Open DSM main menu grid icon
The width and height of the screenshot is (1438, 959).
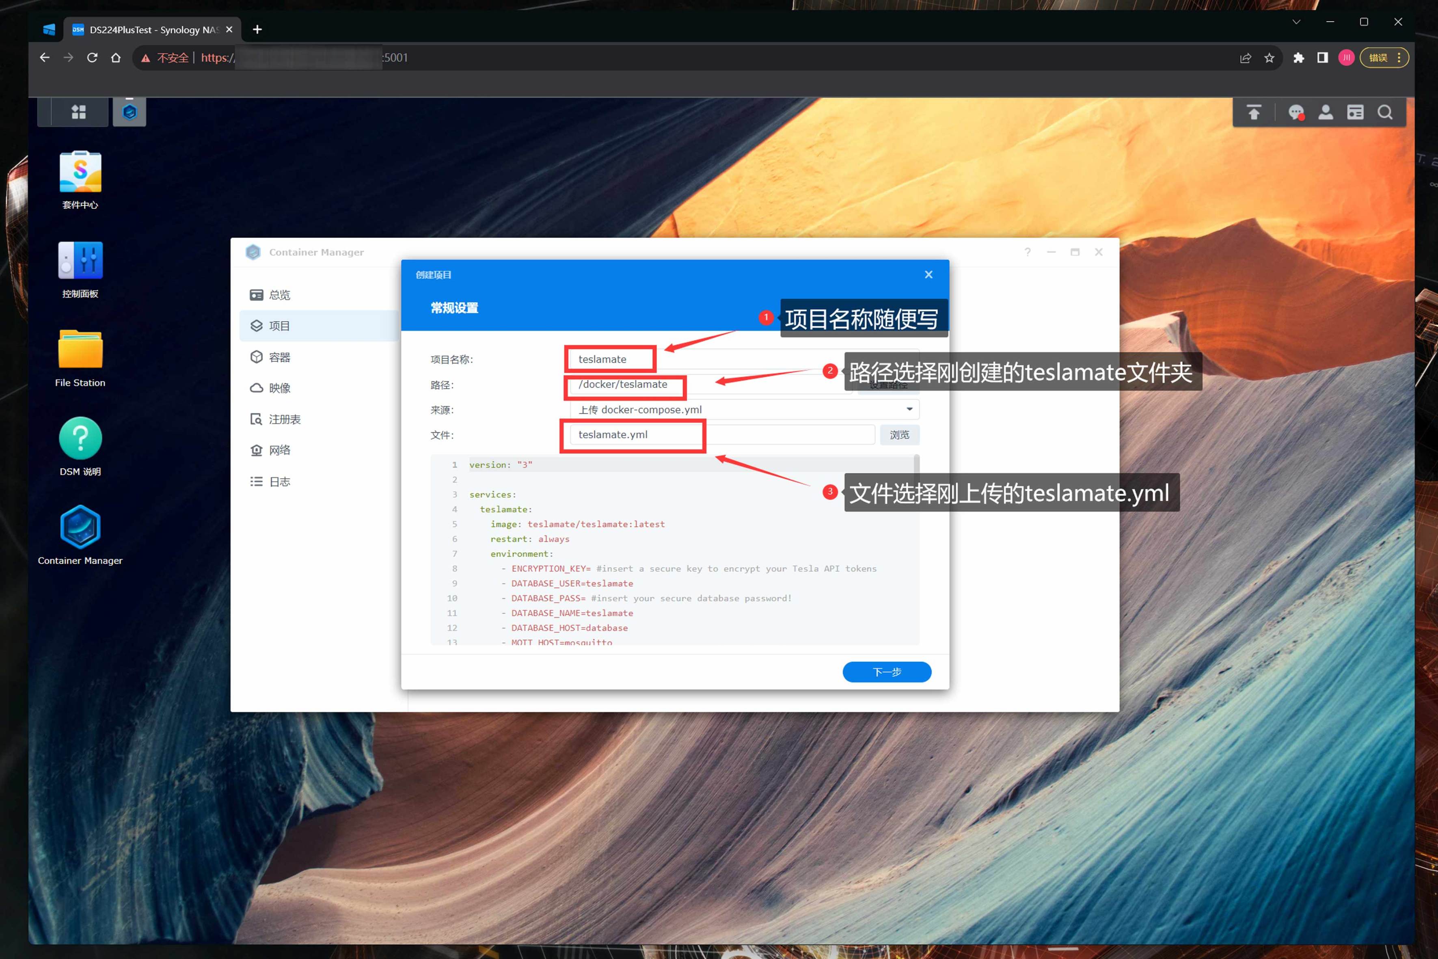point(78,112)
